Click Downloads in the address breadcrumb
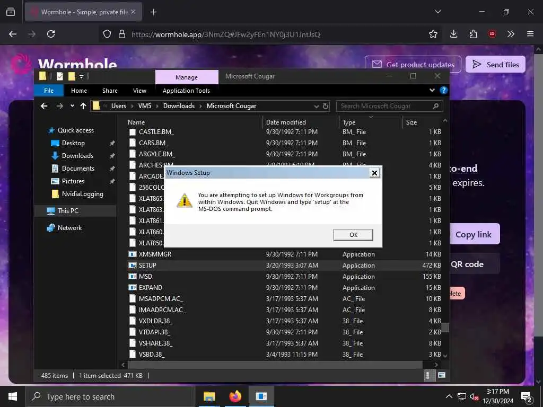The width and height of the screenshot is (543, 407). (179, 106)
